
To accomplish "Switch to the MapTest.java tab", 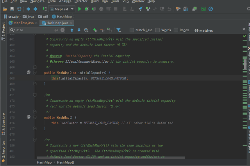I will (23, 23).
